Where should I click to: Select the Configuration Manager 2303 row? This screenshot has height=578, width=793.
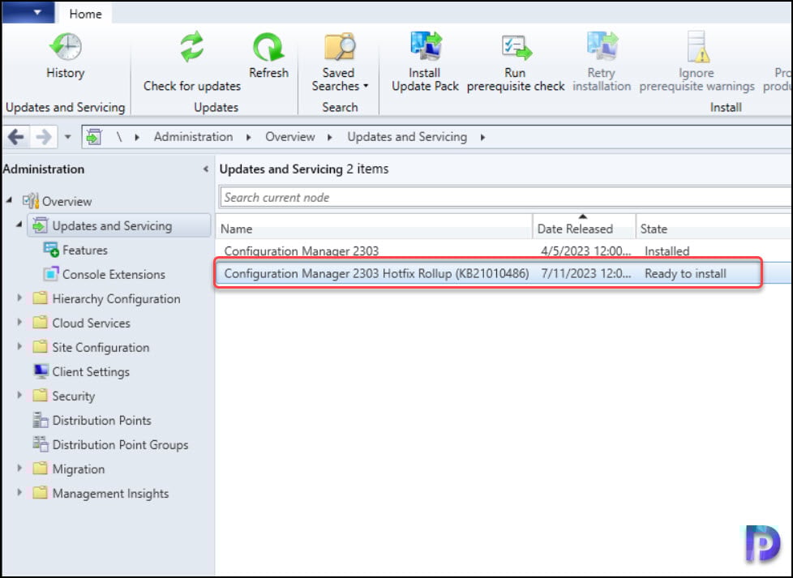[x=504, y=250]
